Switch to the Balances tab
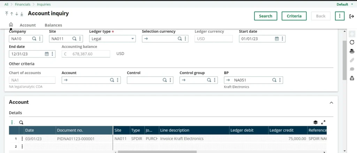The height and width of the screenshot is (153, 357). 53,25
